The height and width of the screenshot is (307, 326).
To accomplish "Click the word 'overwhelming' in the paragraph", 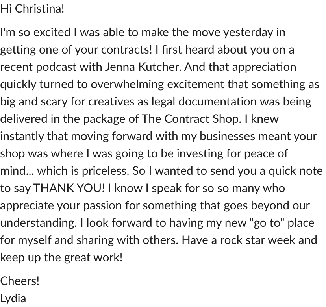I will point(127,85).
